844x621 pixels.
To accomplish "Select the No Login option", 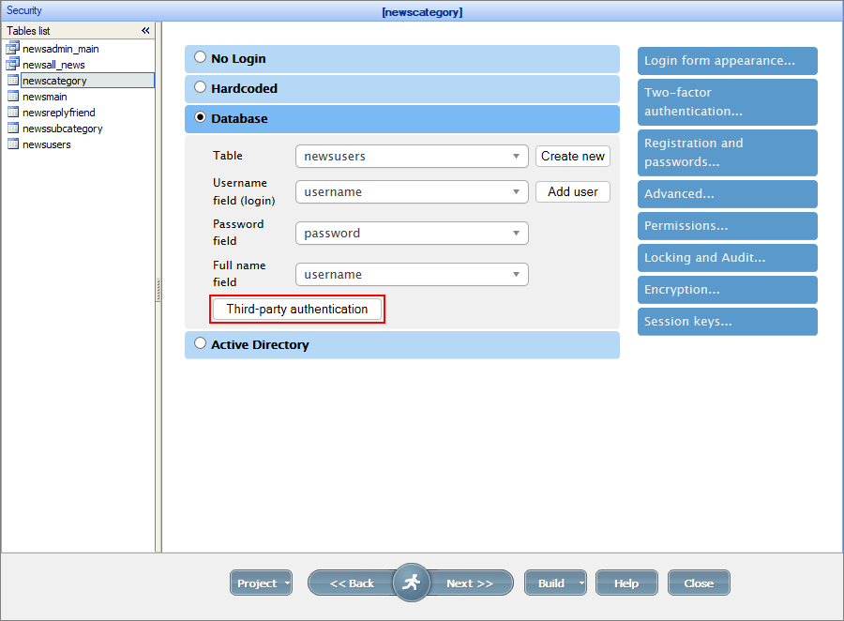I will pos(200,56).
